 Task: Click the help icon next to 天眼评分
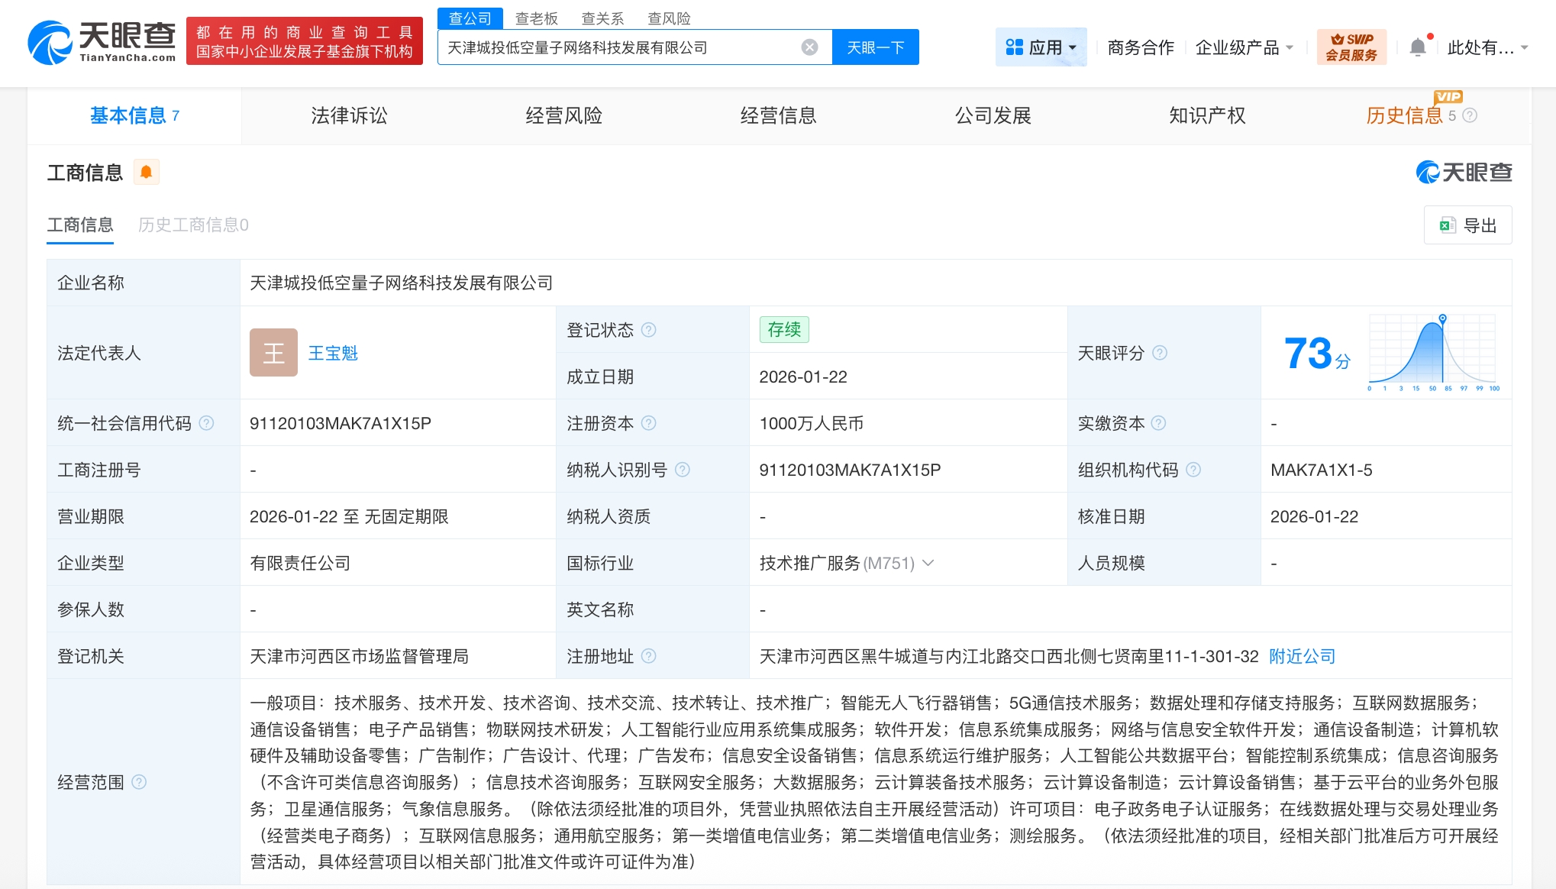pyautogui.click(x=1159, y=353)
